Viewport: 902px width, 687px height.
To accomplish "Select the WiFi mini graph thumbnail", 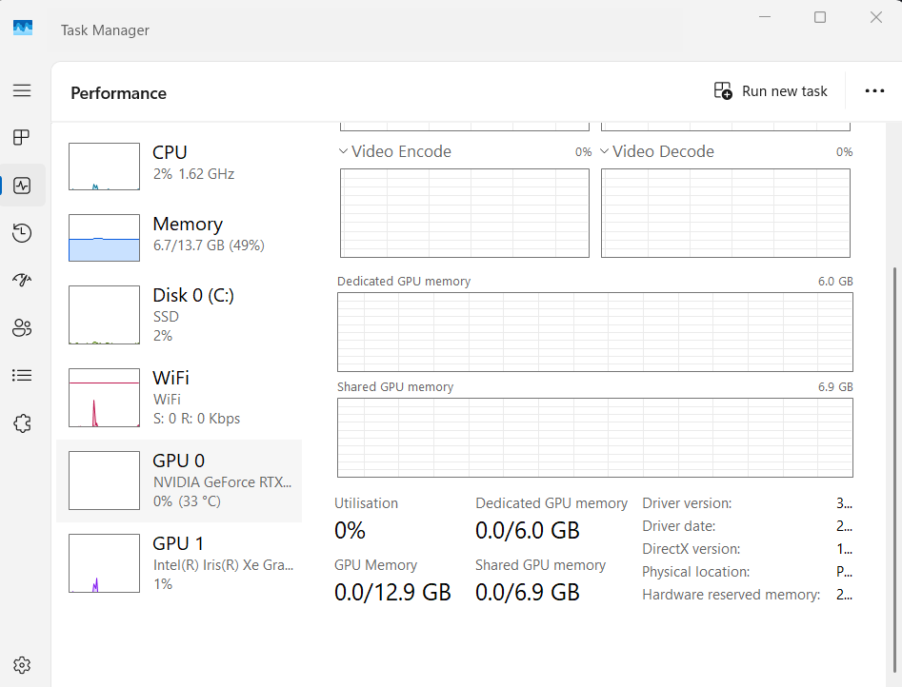I will [104, 398].
